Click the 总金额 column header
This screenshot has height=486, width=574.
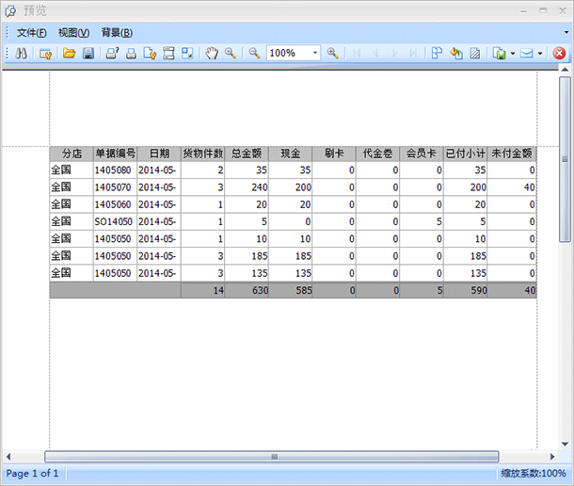point(247,154)
